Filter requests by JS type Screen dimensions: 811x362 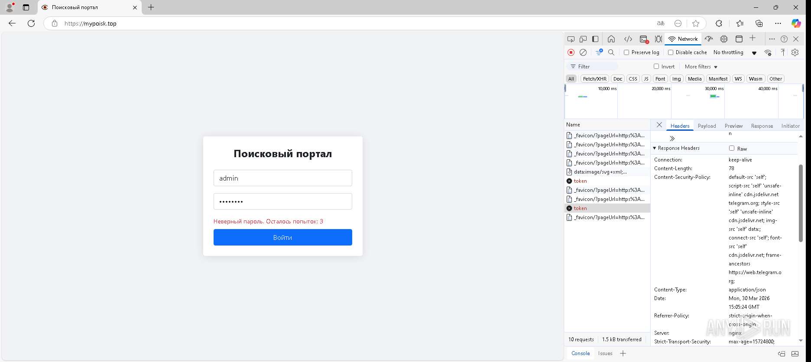646,79
